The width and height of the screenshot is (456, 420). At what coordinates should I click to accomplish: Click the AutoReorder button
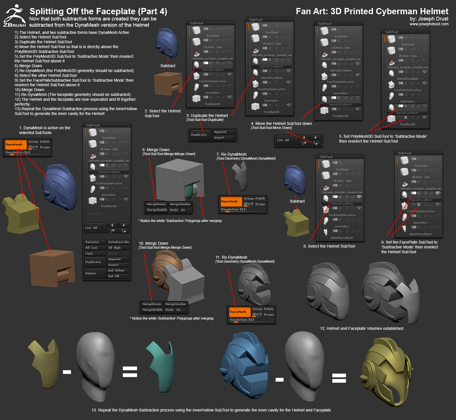[x=118, y=242]
